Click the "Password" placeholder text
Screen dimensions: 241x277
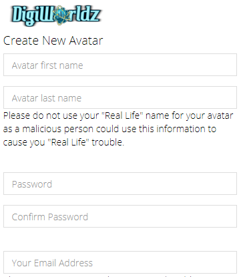[32, 184]
